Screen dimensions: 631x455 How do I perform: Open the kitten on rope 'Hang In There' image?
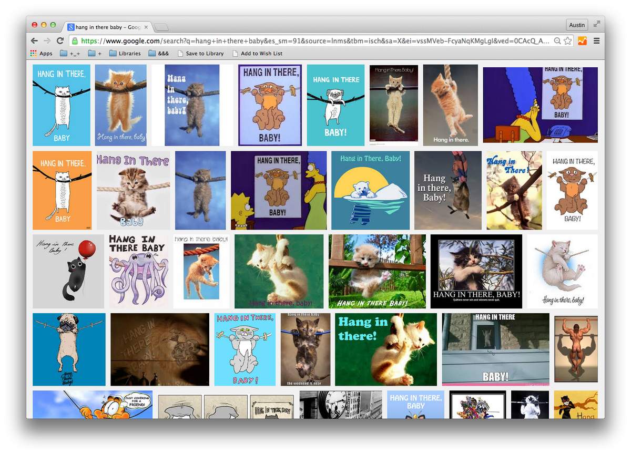coord(133,190)
